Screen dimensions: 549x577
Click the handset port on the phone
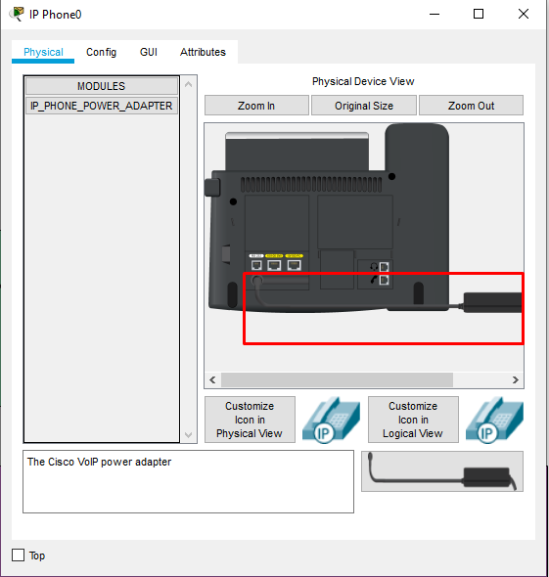click(x=384, y=281)
